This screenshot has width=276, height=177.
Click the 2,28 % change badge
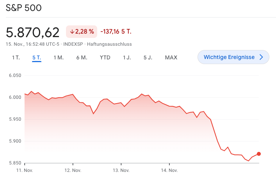coord(82,31)
